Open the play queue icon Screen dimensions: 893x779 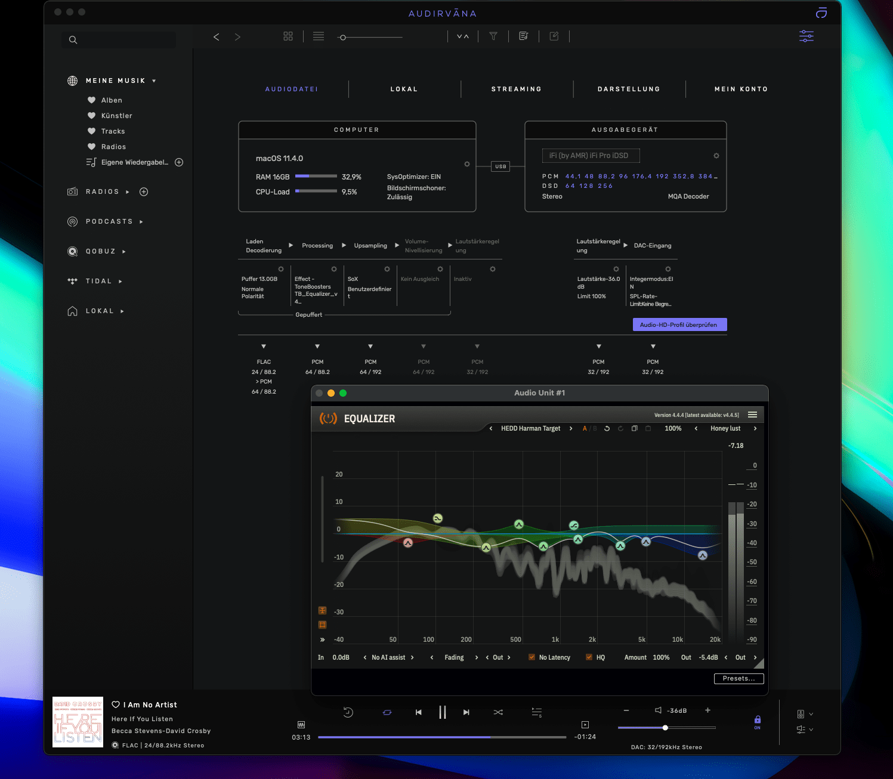(x=537, y=712)
